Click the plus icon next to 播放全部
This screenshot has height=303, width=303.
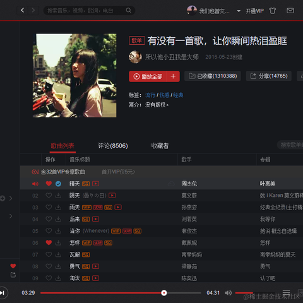173,76
